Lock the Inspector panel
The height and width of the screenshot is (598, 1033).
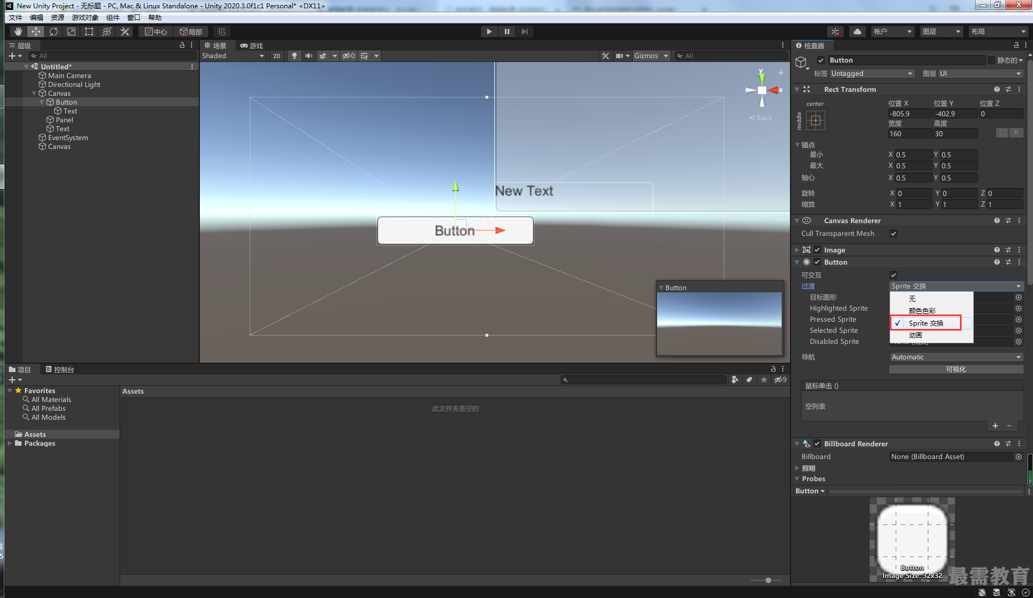click(1016, 45)
